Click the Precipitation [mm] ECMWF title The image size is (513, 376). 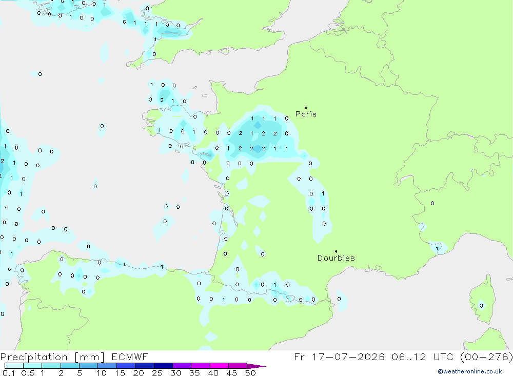[x=74, y=357]
